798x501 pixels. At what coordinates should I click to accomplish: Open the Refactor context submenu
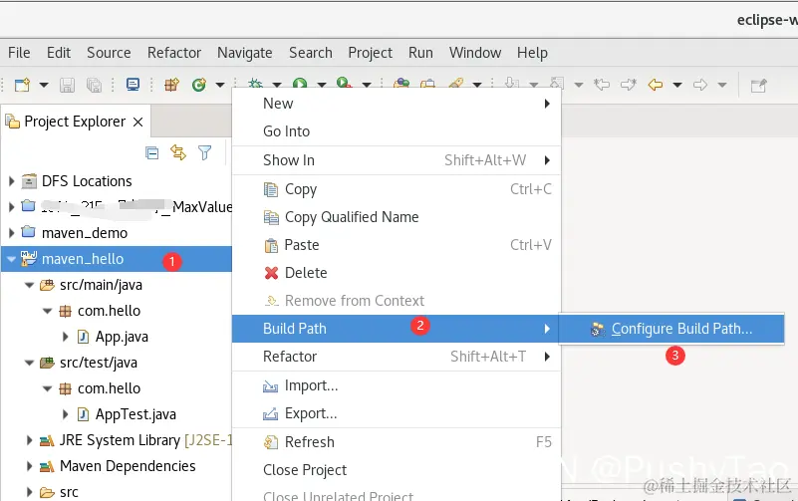point(397,357)
